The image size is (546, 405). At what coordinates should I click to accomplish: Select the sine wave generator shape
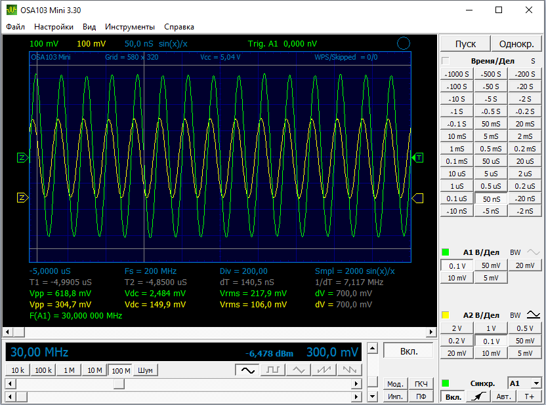tap(247, 370)
